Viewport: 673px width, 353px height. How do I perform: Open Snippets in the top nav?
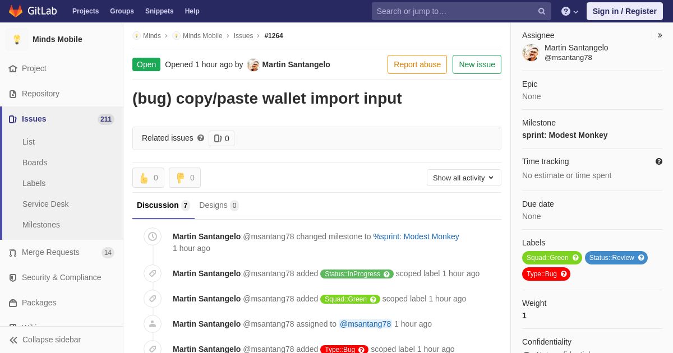coord(159,11)
